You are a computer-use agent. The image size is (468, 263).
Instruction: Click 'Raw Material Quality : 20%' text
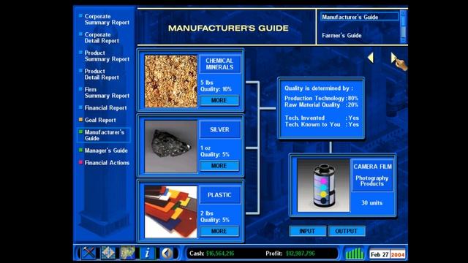(x=321, y=104)
